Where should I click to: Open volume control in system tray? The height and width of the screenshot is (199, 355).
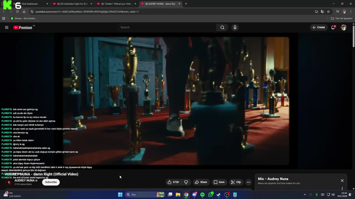pyautogui.click(x=333, y=195)
